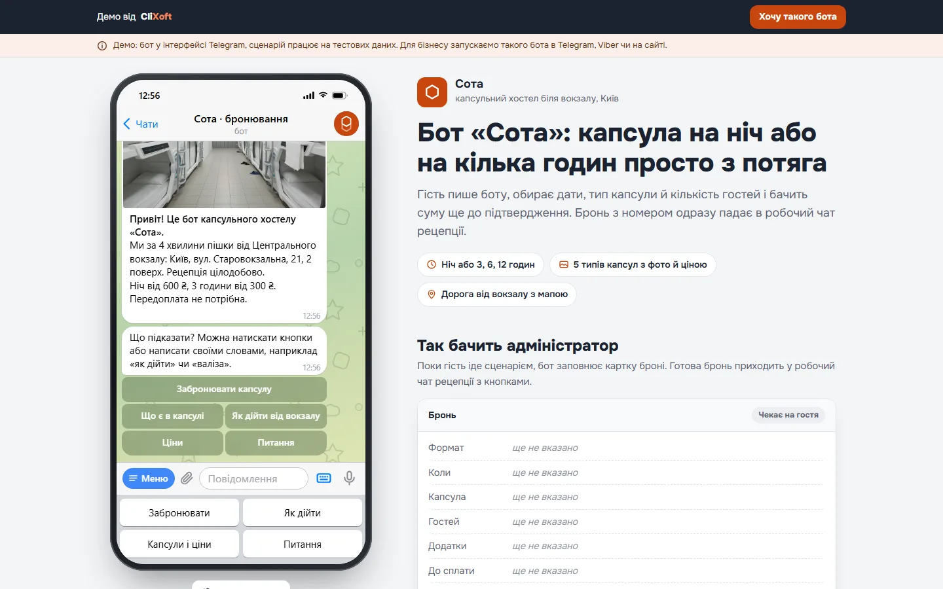This screenshot has width=943, height=589.
Task: Click the Що підказати message bubble
Action: [224, 351]
